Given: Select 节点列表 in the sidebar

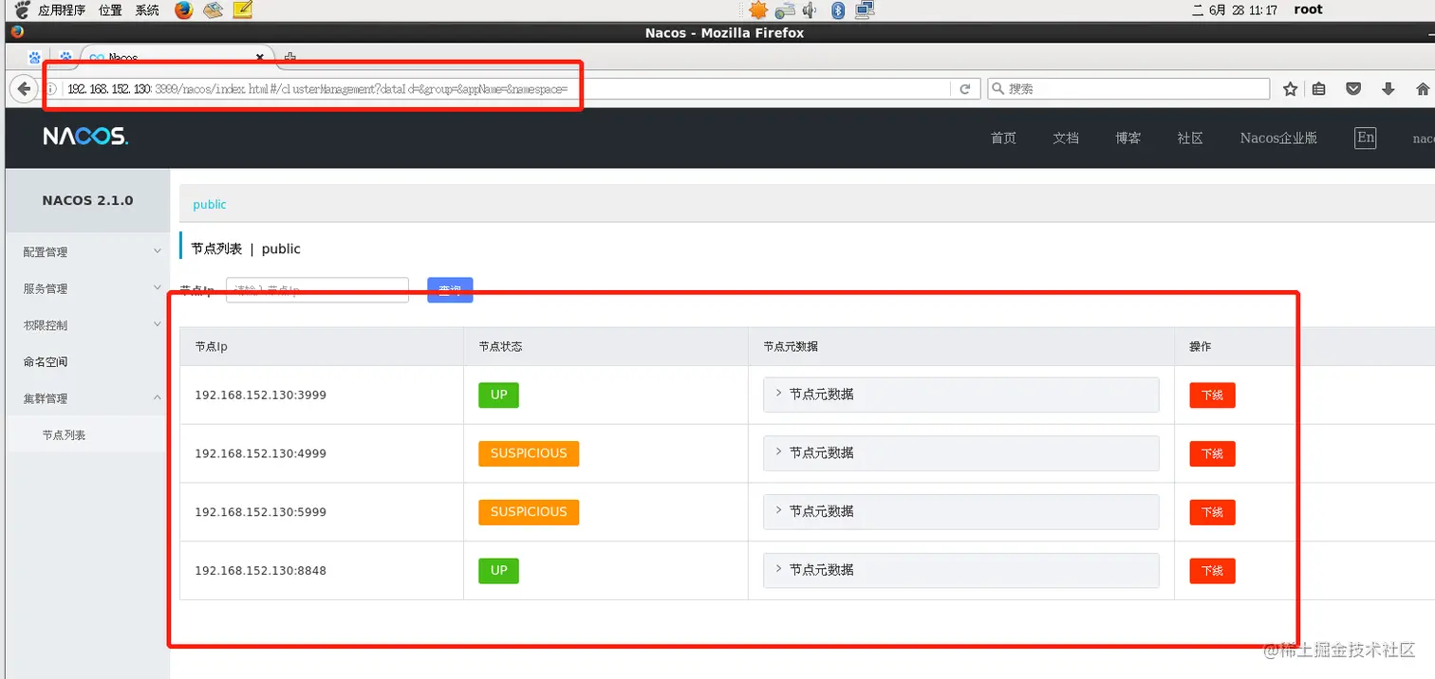Looking at the screenshot, I should tap(87, 434).
